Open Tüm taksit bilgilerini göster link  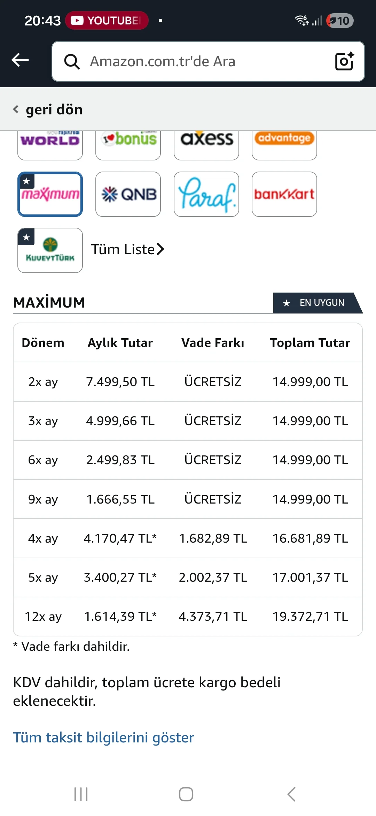click(103, 738)
